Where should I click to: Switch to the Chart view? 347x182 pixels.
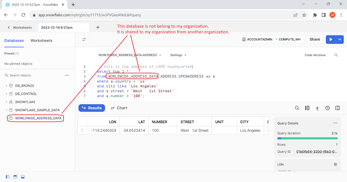pyautogui.click(x=119, y=108)
